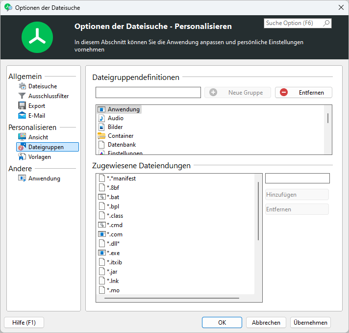
Task: Click the file extension input field
Action: tap(298, 178)
